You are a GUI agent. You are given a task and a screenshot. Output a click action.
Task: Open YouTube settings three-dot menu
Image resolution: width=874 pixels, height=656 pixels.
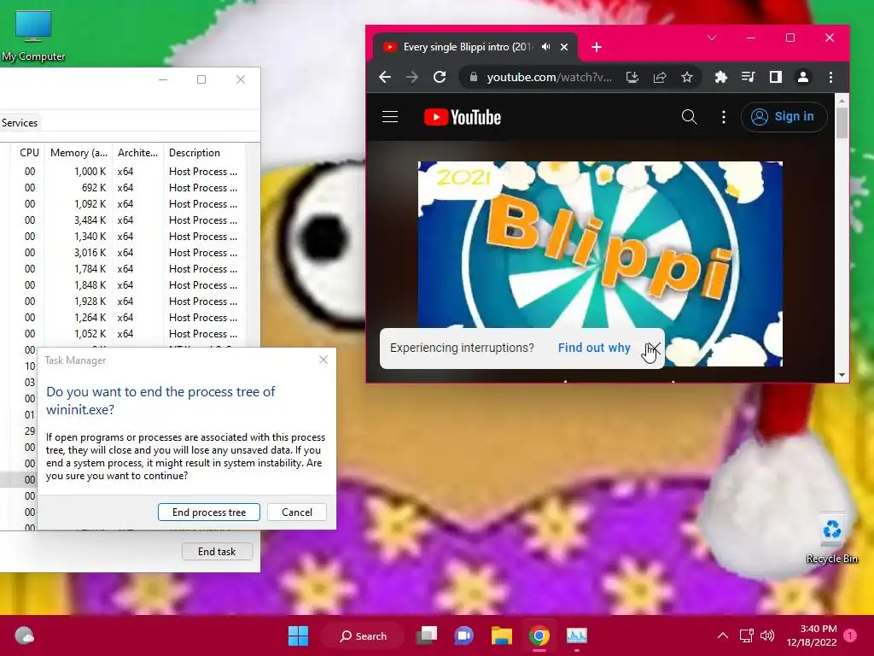pos(724,116)
